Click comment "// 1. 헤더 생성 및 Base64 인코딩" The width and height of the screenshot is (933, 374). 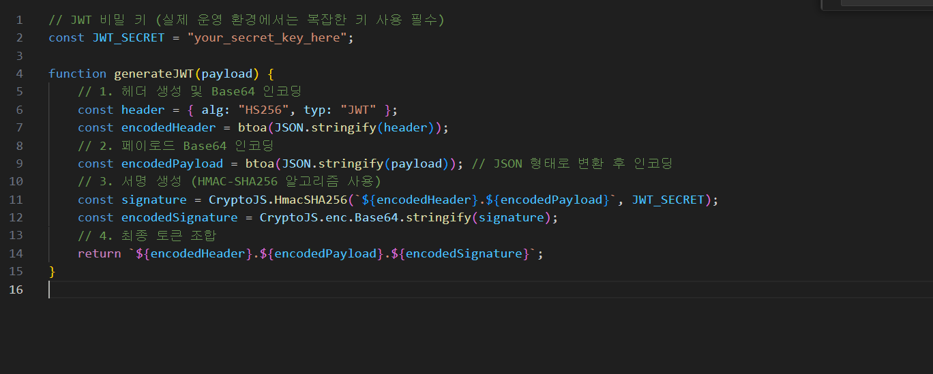tap(190, 91)
